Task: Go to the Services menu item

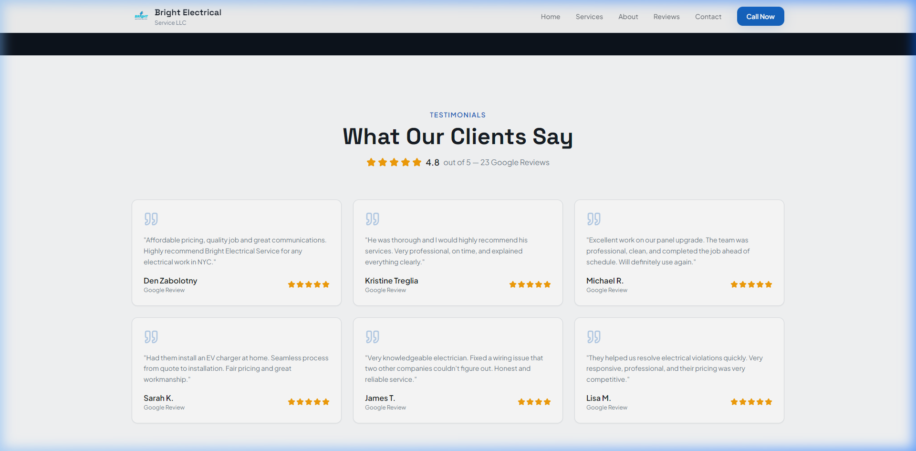Action: 589,17
